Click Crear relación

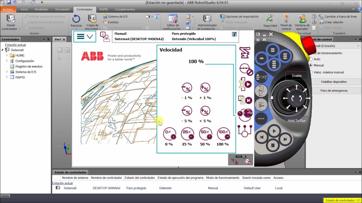(x=331, y=22)
